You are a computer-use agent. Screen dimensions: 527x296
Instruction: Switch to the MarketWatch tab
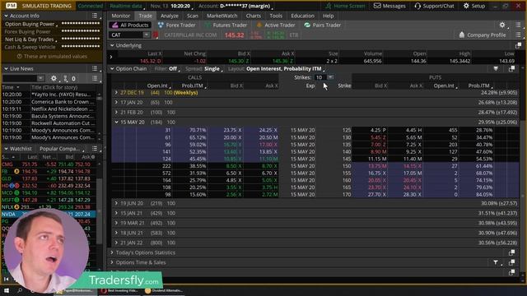[222, 16]
